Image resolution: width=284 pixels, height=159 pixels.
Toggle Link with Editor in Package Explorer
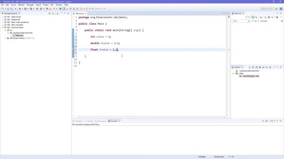tap(53, 13)
